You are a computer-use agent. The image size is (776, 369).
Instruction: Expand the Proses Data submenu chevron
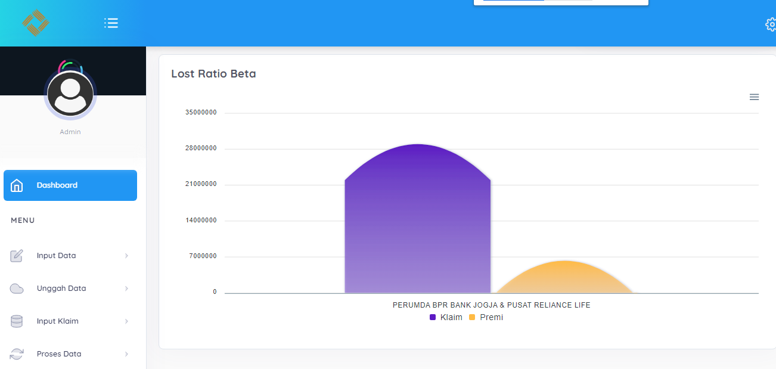tap(126, 354)
